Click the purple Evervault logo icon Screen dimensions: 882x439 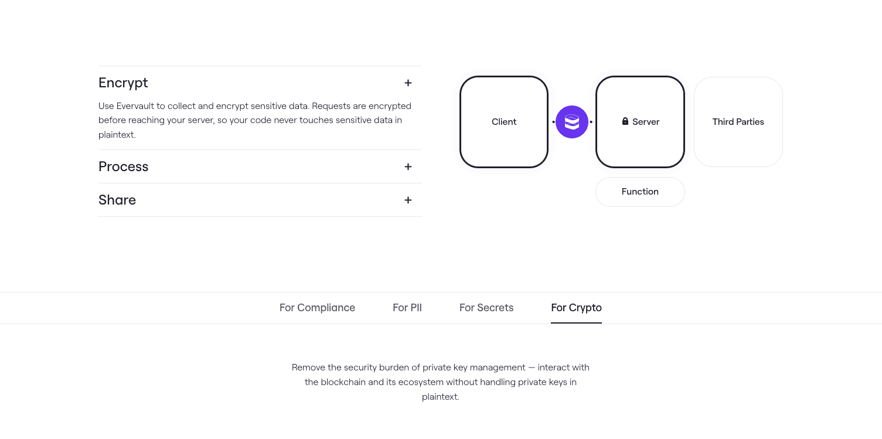point(572,122)
